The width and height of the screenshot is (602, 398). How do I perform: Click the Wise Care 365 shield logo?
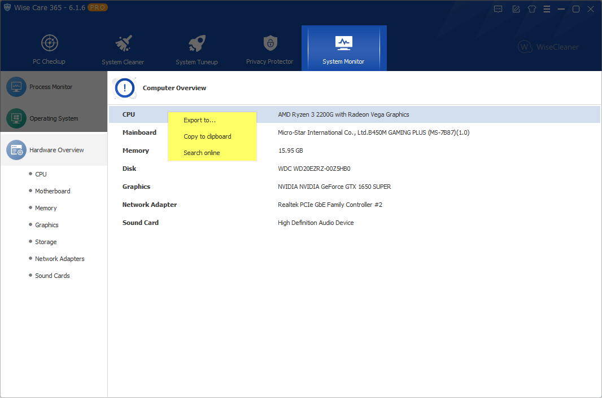point(7,8)
